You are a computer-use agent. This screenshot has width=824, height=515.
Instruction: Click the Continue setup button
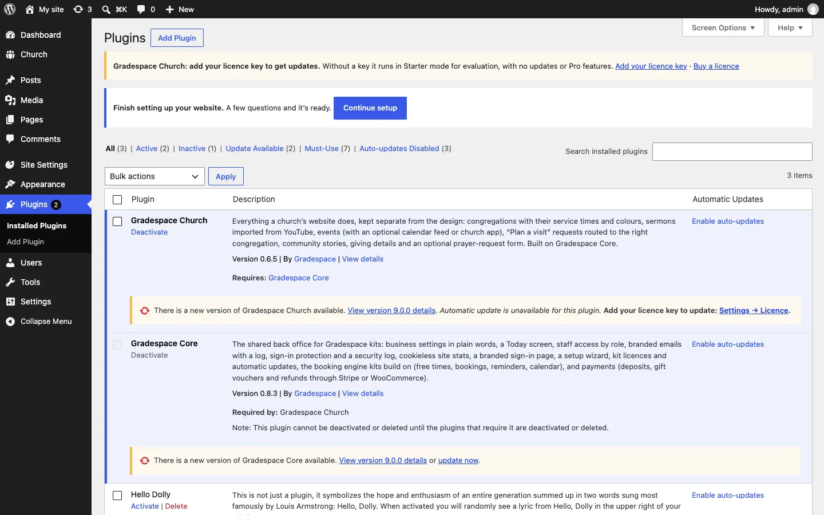coord(370,108)
